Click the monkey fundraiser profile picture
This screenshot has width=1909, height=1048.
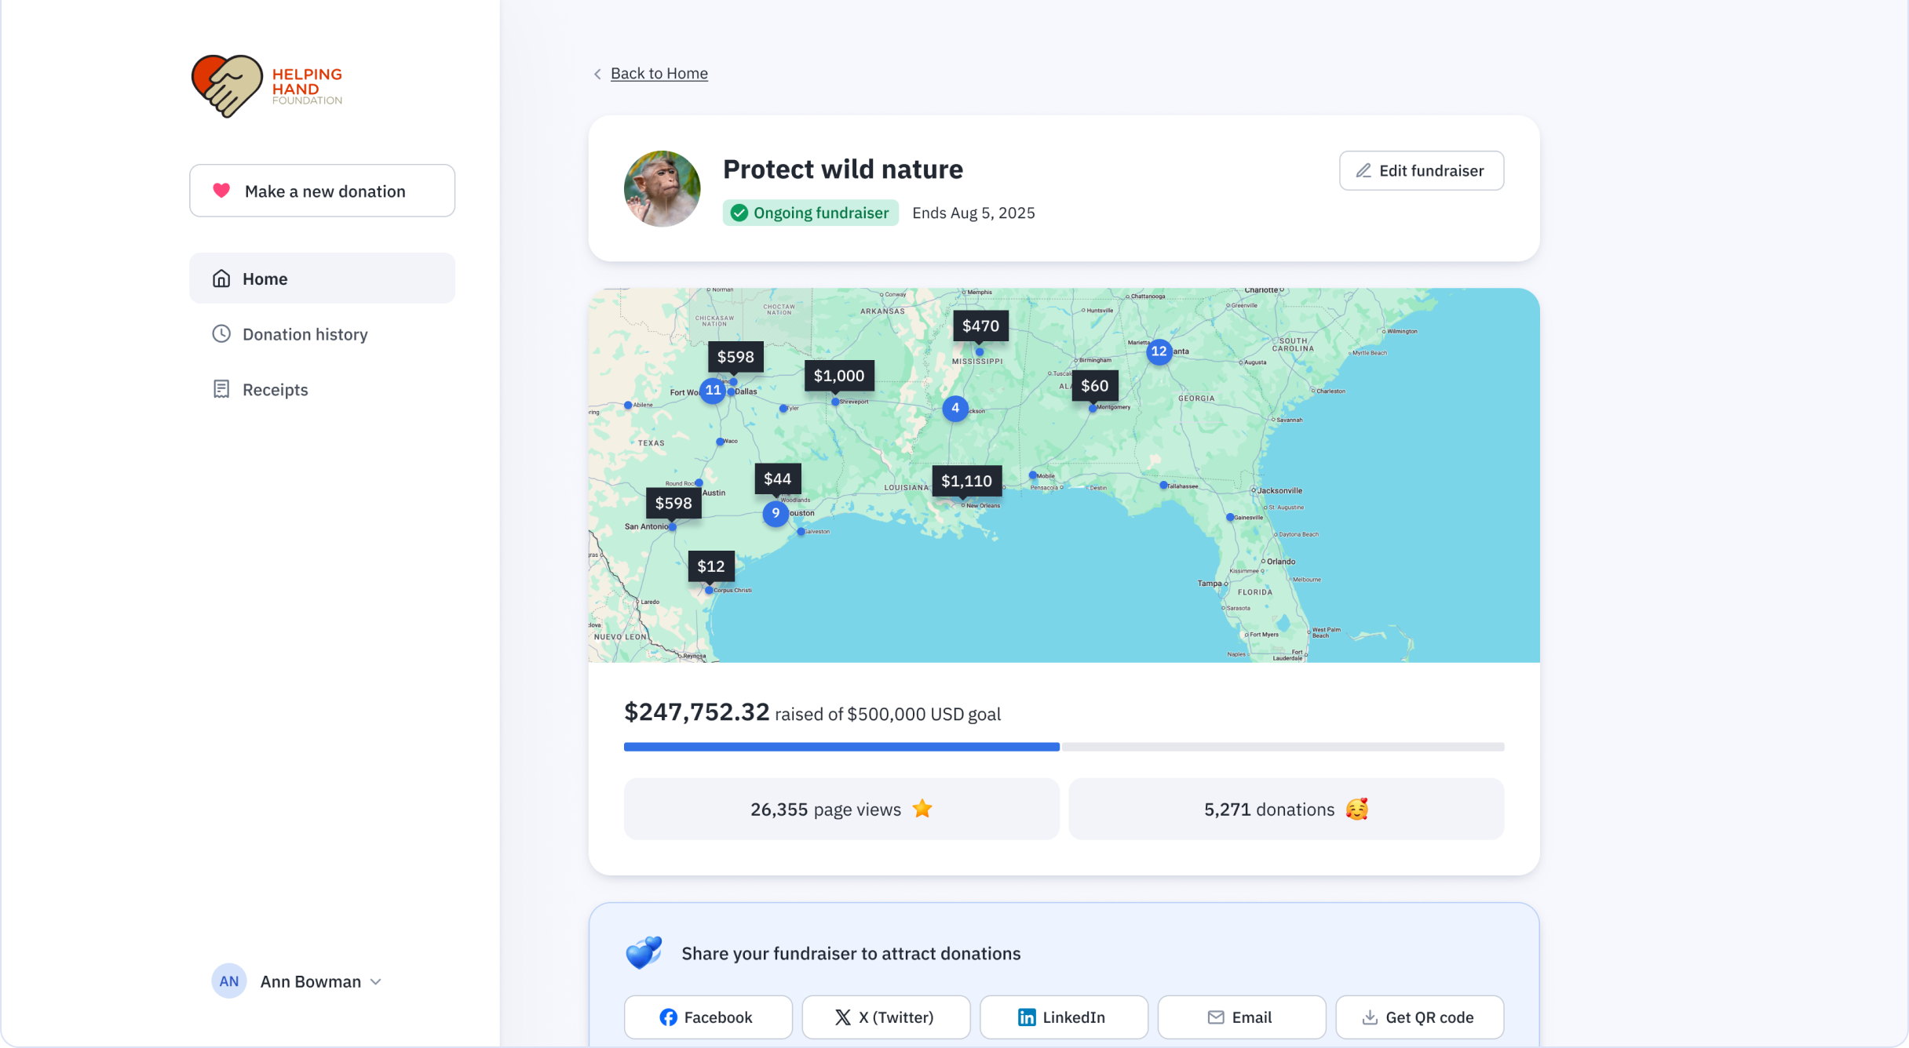pos(662,188)
